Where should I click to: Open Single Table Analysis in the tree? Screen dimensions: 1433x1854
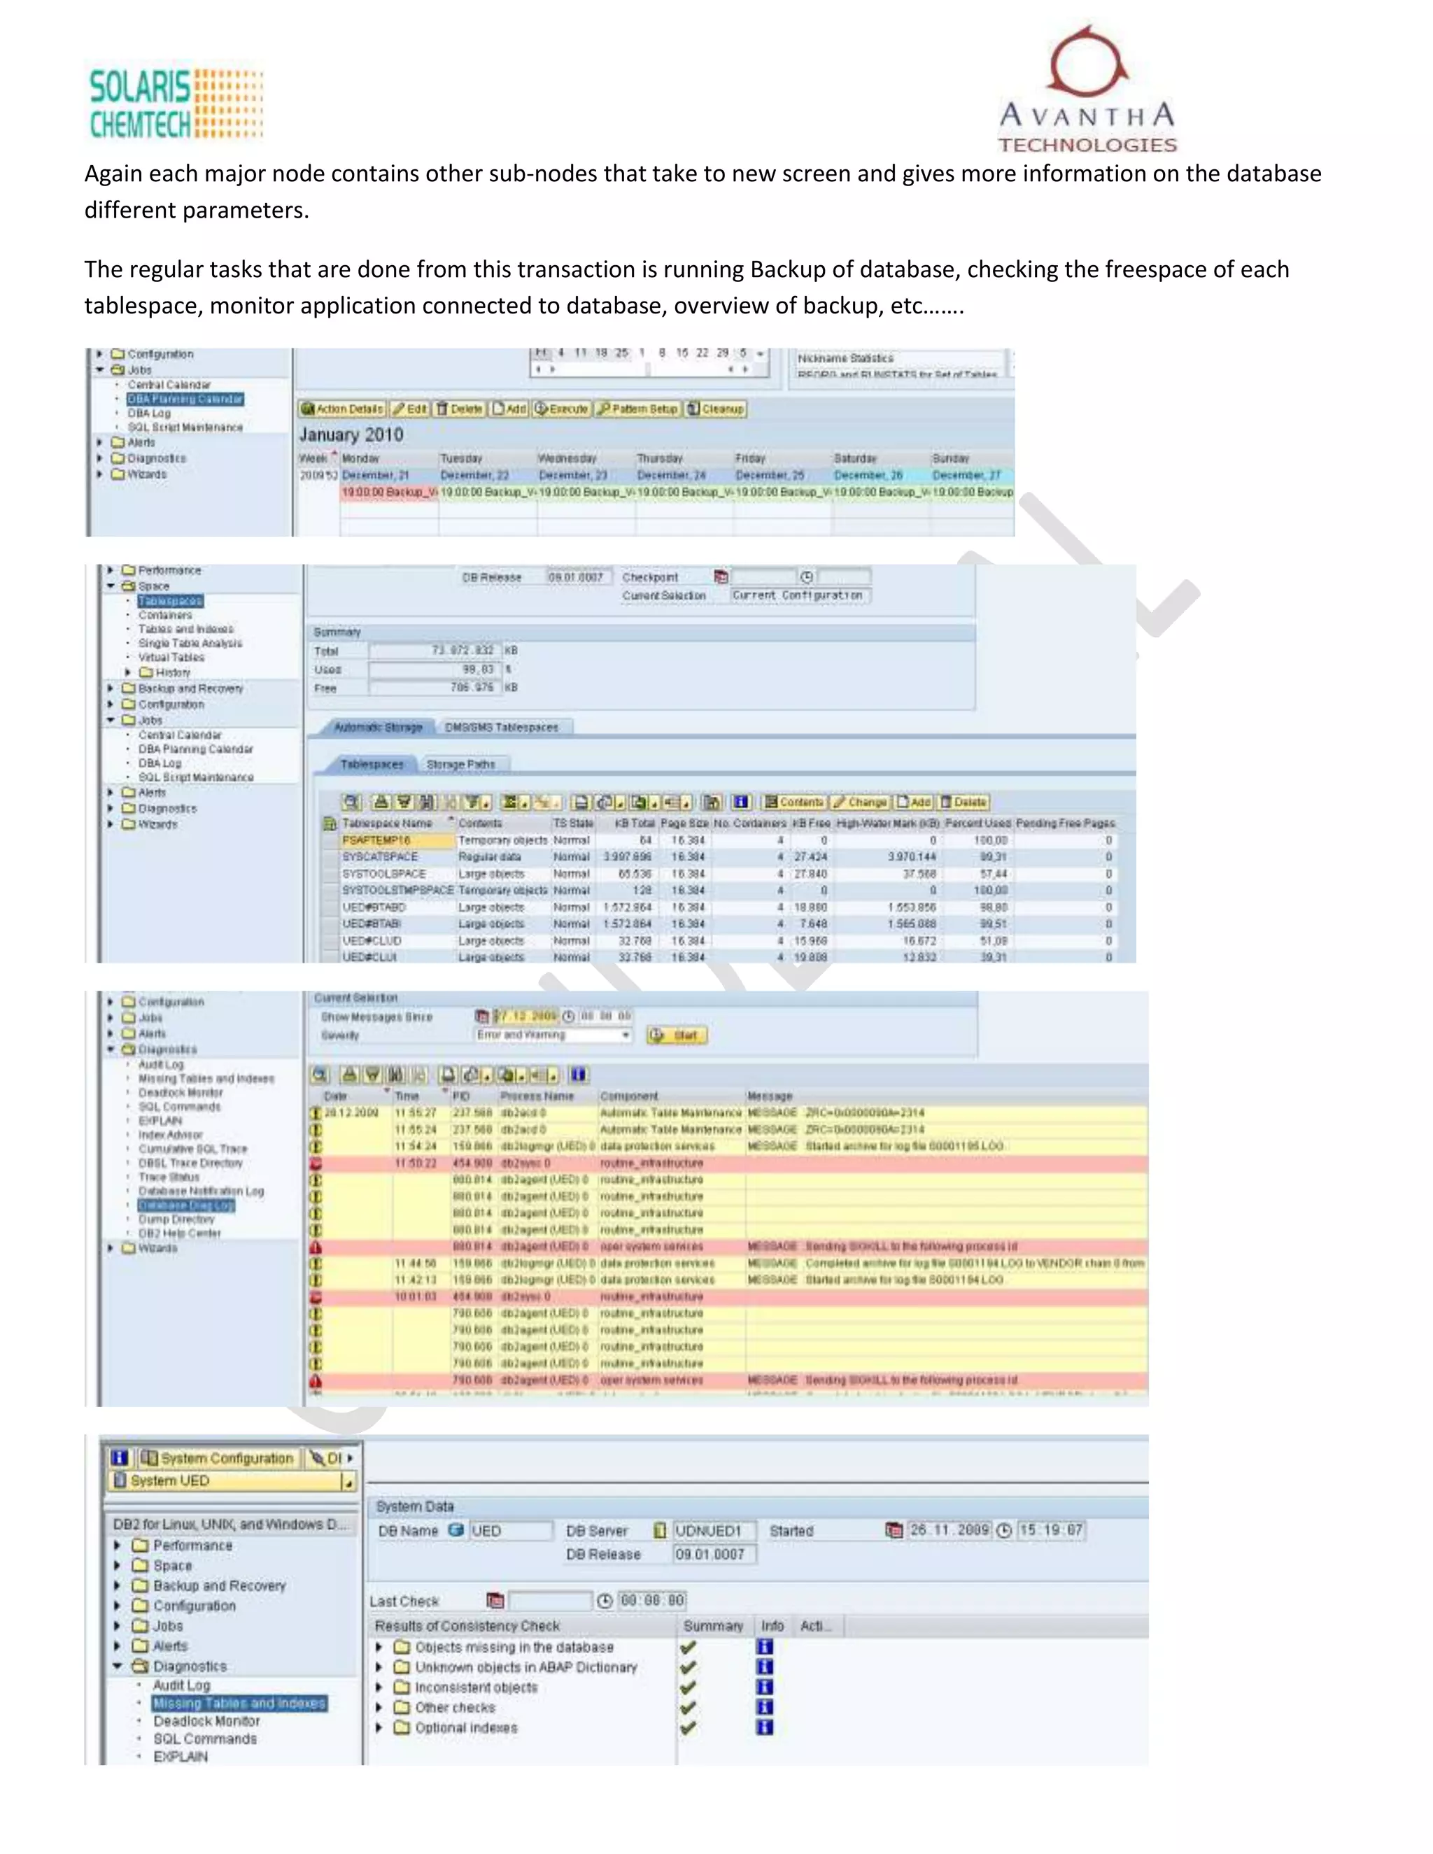coord(190,644)
